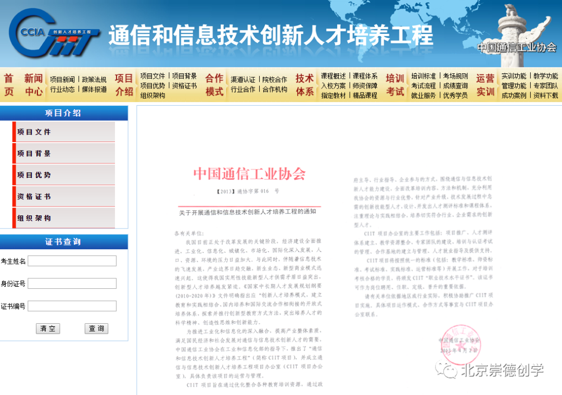This screenshot has width=562, height=395.
Task: Open 项目文件 link in top navigation
Action: click(152, 76)
